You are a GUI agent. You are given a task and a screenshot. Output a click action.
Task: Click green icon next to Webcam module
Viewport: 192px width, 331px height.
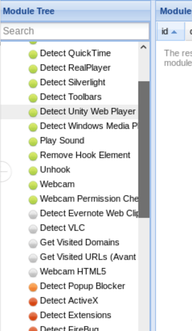click(x=33, y=185)
